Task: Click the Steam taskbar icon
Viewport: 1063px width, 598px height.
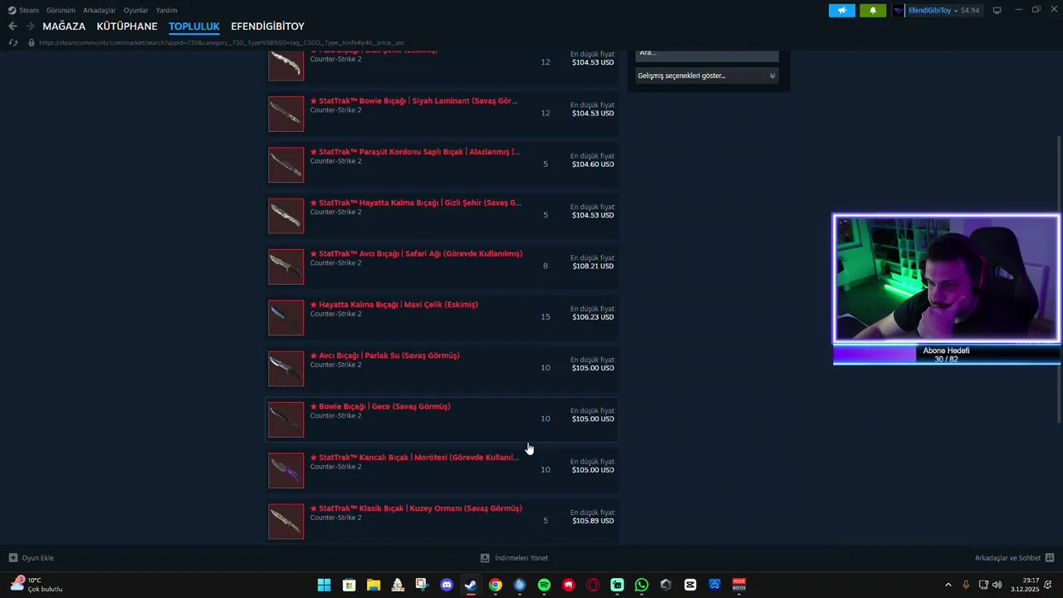Action: point(471,585)
